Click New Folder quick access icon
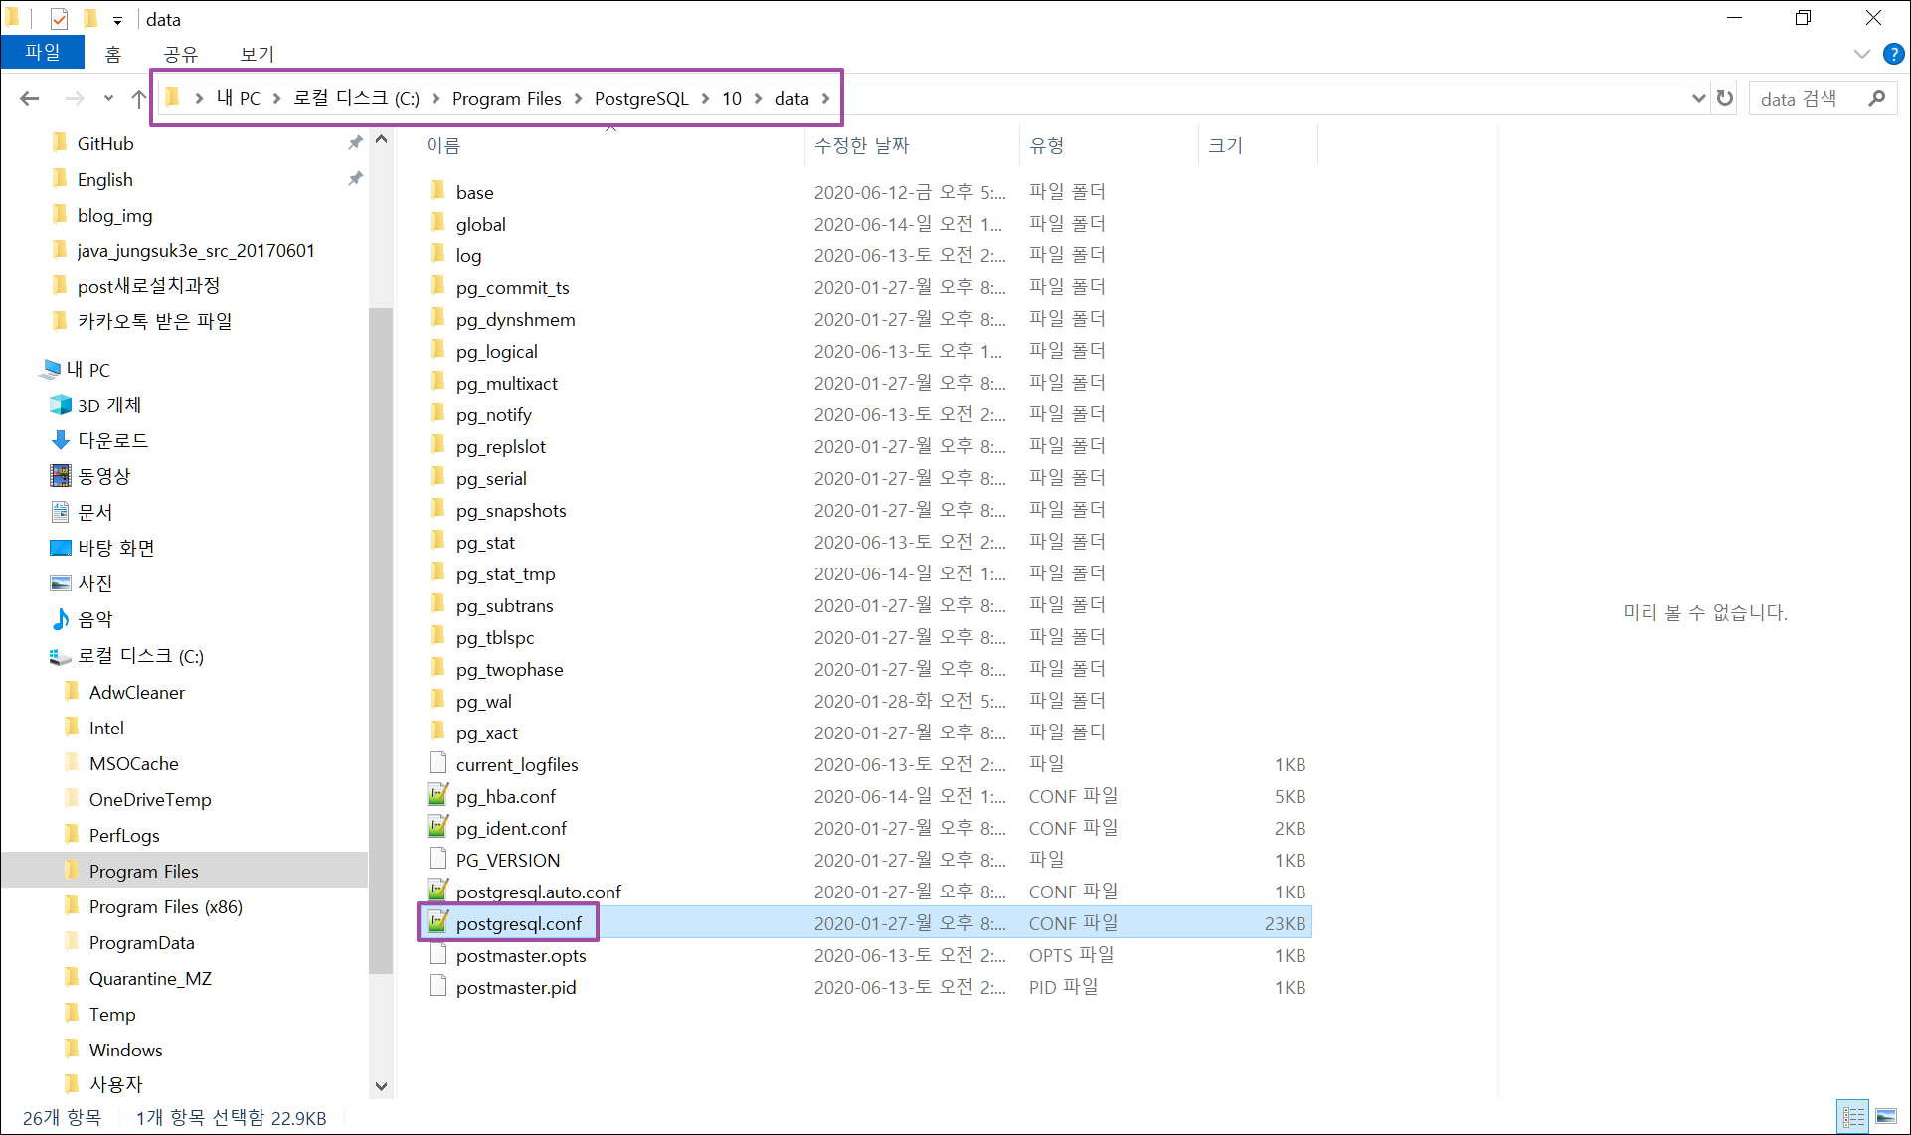Screen dimensions: 1911x1135 tap(89, 19)
